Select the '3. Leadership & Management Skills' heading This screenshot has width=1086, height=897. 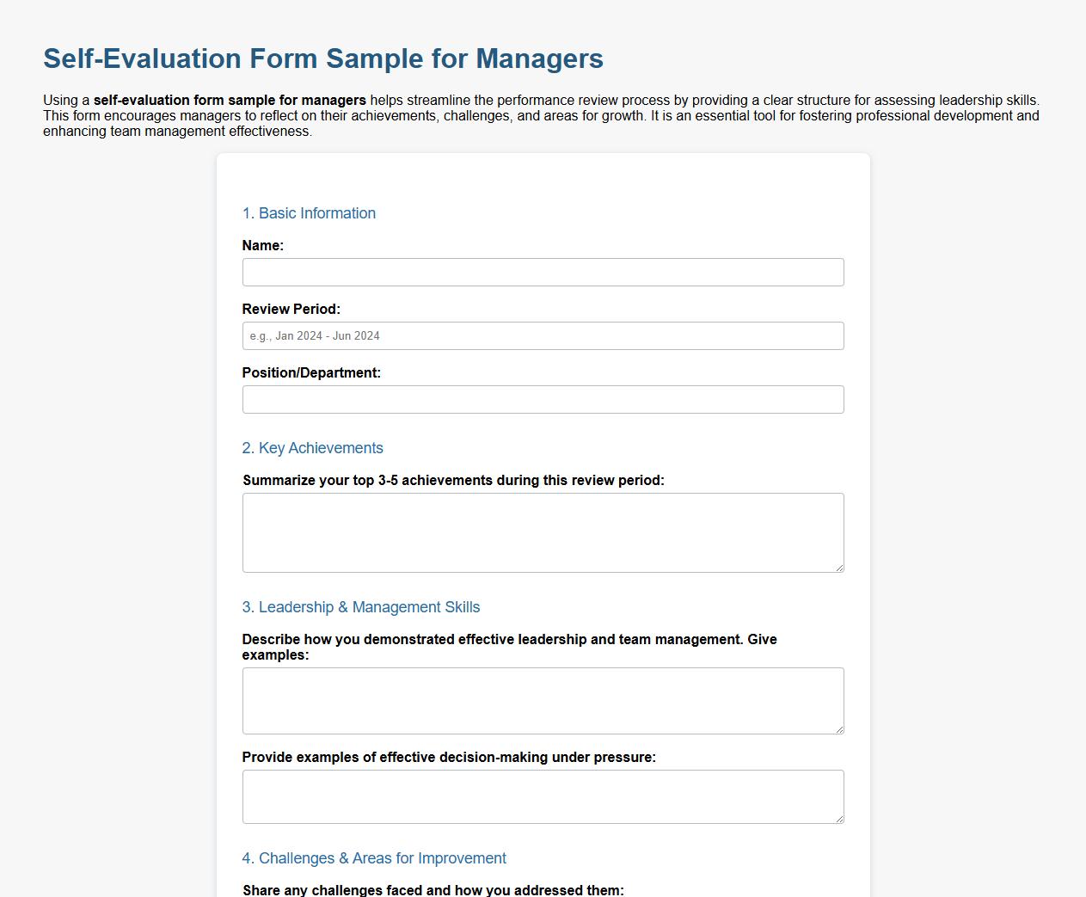point(361,607)
